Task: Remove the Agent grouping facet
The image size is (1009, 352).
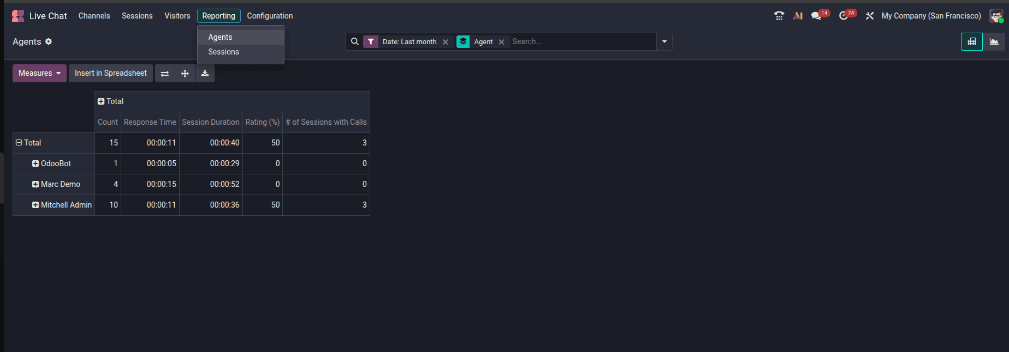Action: tap(501, 42)
